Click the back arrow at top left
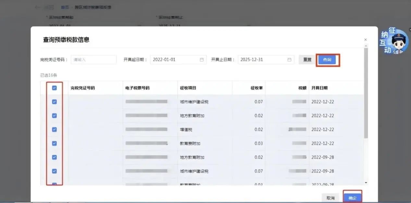Screen dimensions: 411x203 pyautogui.click(x=38, y=7)
